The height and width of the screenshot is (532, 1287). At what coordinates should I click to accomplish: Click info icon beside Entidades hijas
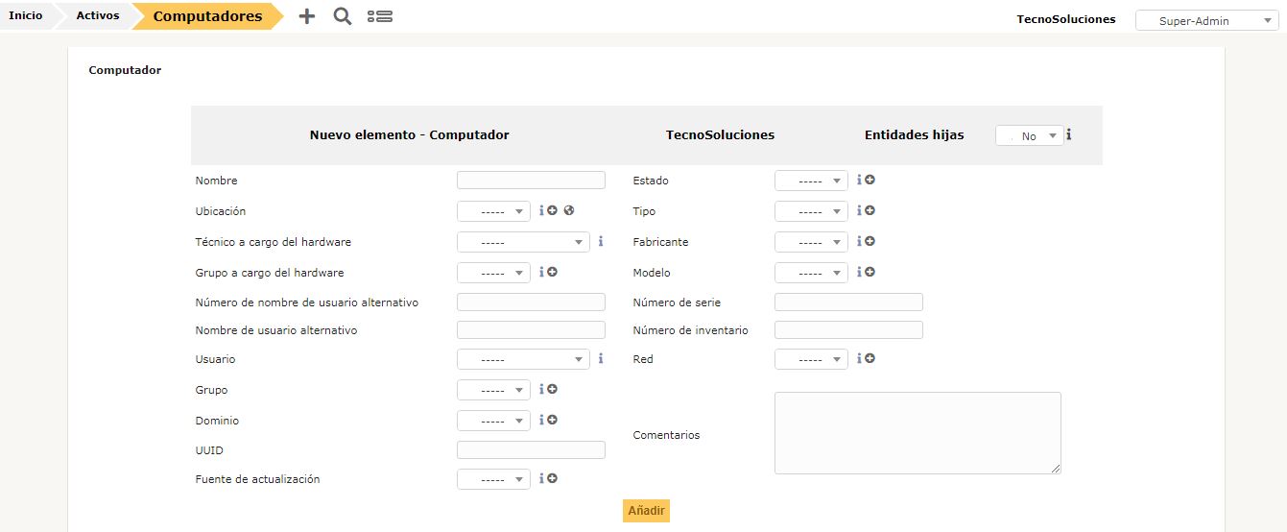pyautogui.click(x=1068, y=135)
